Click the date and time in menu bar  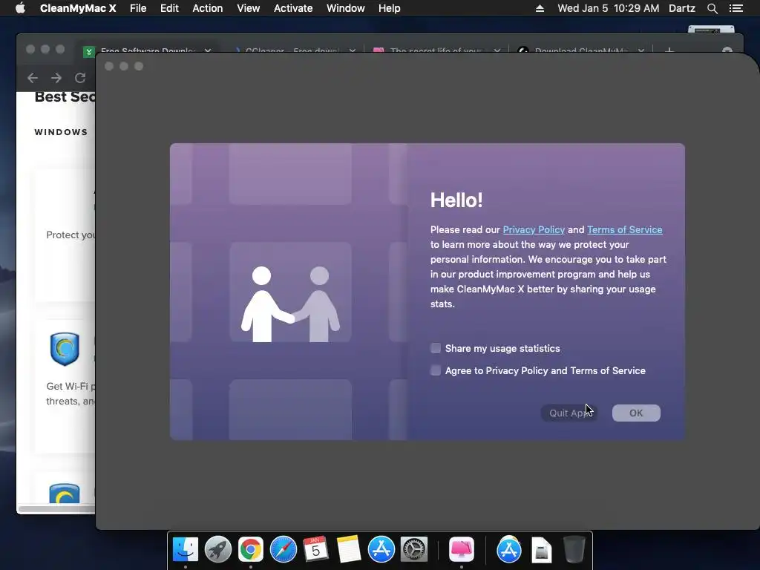[609, 8]
